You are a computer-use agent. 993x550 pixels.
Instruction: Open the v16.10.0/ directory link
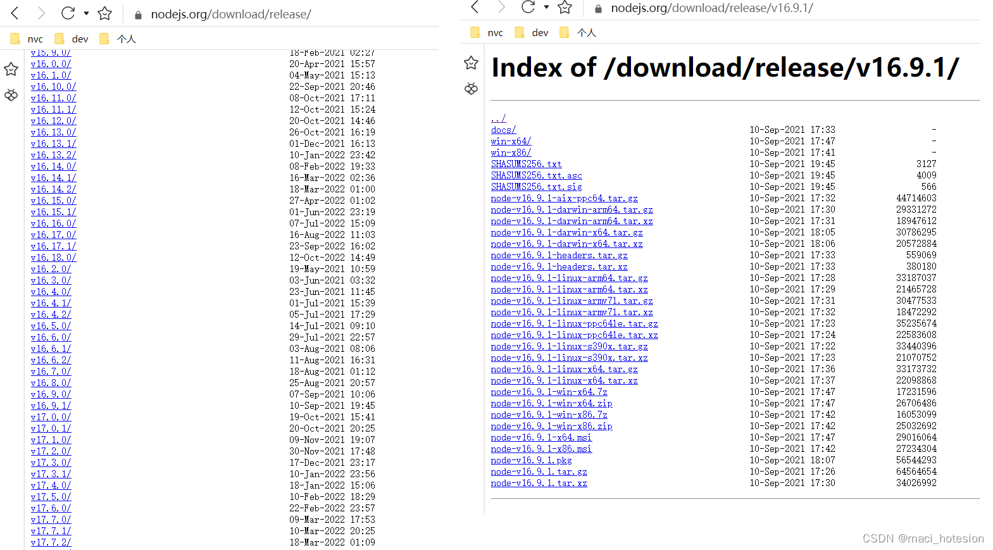(x=53, y=87)
